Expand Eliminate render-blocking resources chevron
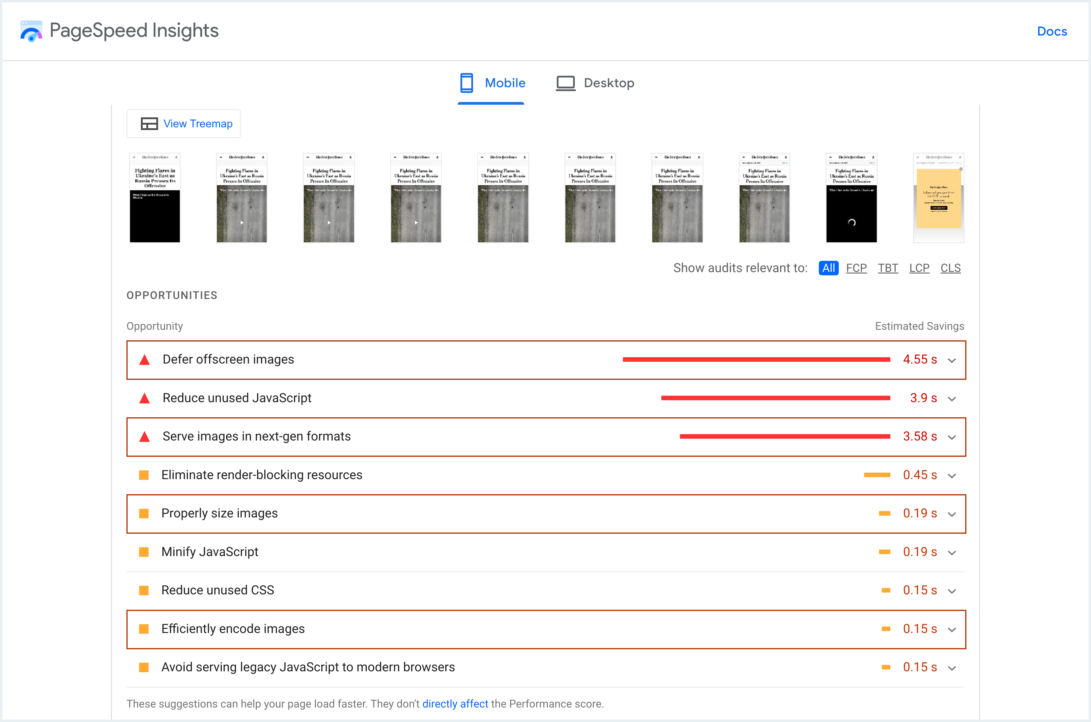The image size is (1091, 722). click(x=952, y=476)
